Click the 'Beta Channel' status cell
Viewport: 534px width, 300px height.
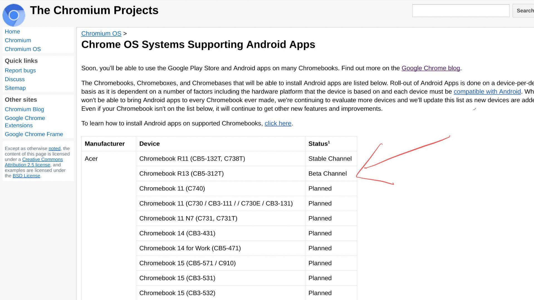[331, 174]
